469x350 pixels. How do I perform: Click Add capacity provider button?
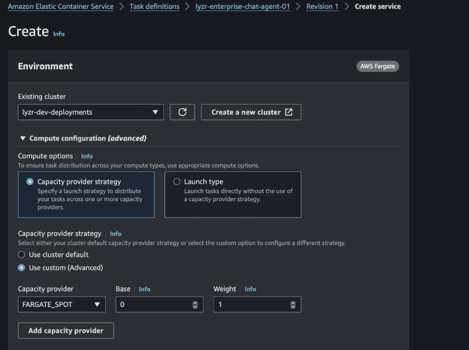pos(66,331)
